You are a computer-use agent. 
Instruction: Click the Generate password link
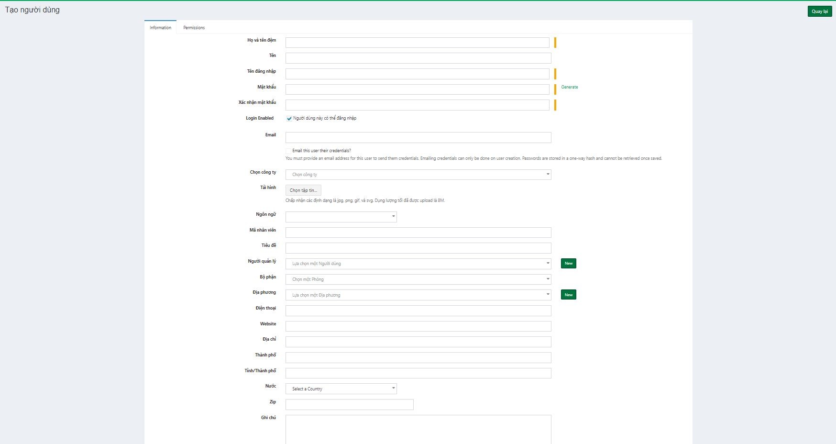[569, 87]
